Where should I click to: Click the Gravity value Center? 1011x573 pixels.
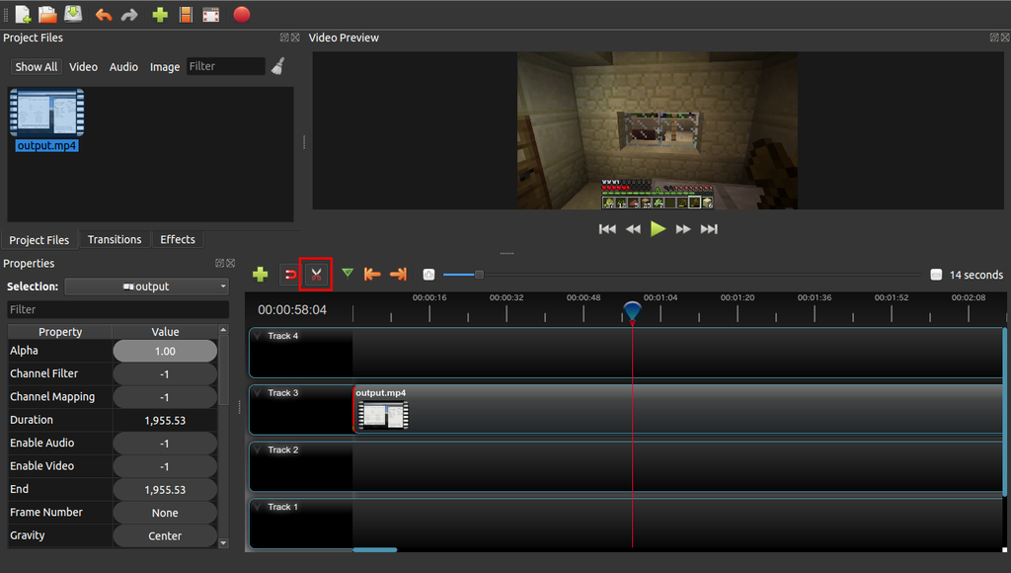165,535
